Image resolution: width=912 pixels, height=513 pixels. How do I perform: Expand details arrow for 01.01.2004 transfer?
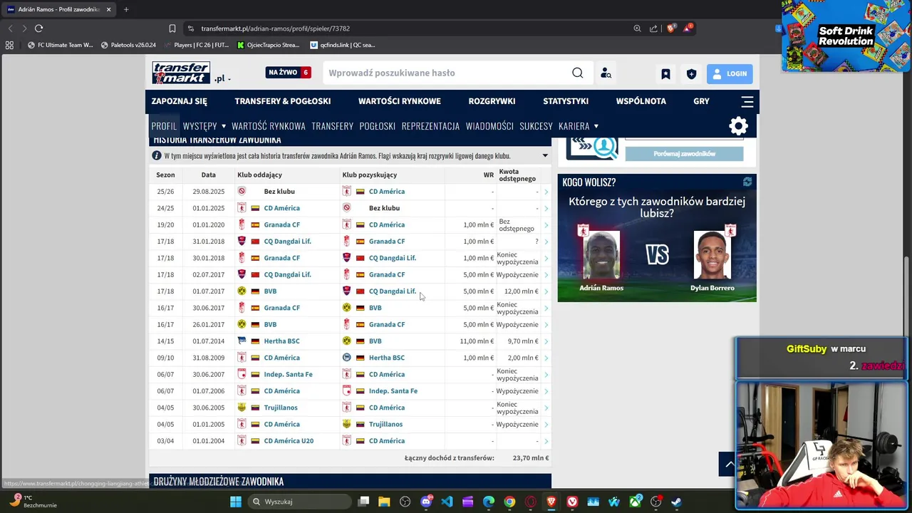(x=546, y=441)
